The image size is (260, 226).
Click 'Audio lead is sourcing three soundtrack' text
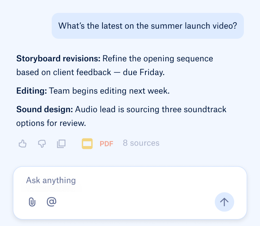[151, 109]
